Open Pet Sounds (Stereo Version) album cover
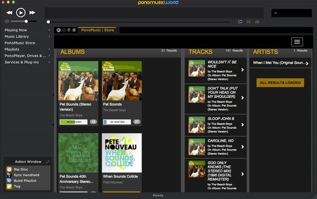This screenshot has width=317, height=199. [x=79, y=81]
